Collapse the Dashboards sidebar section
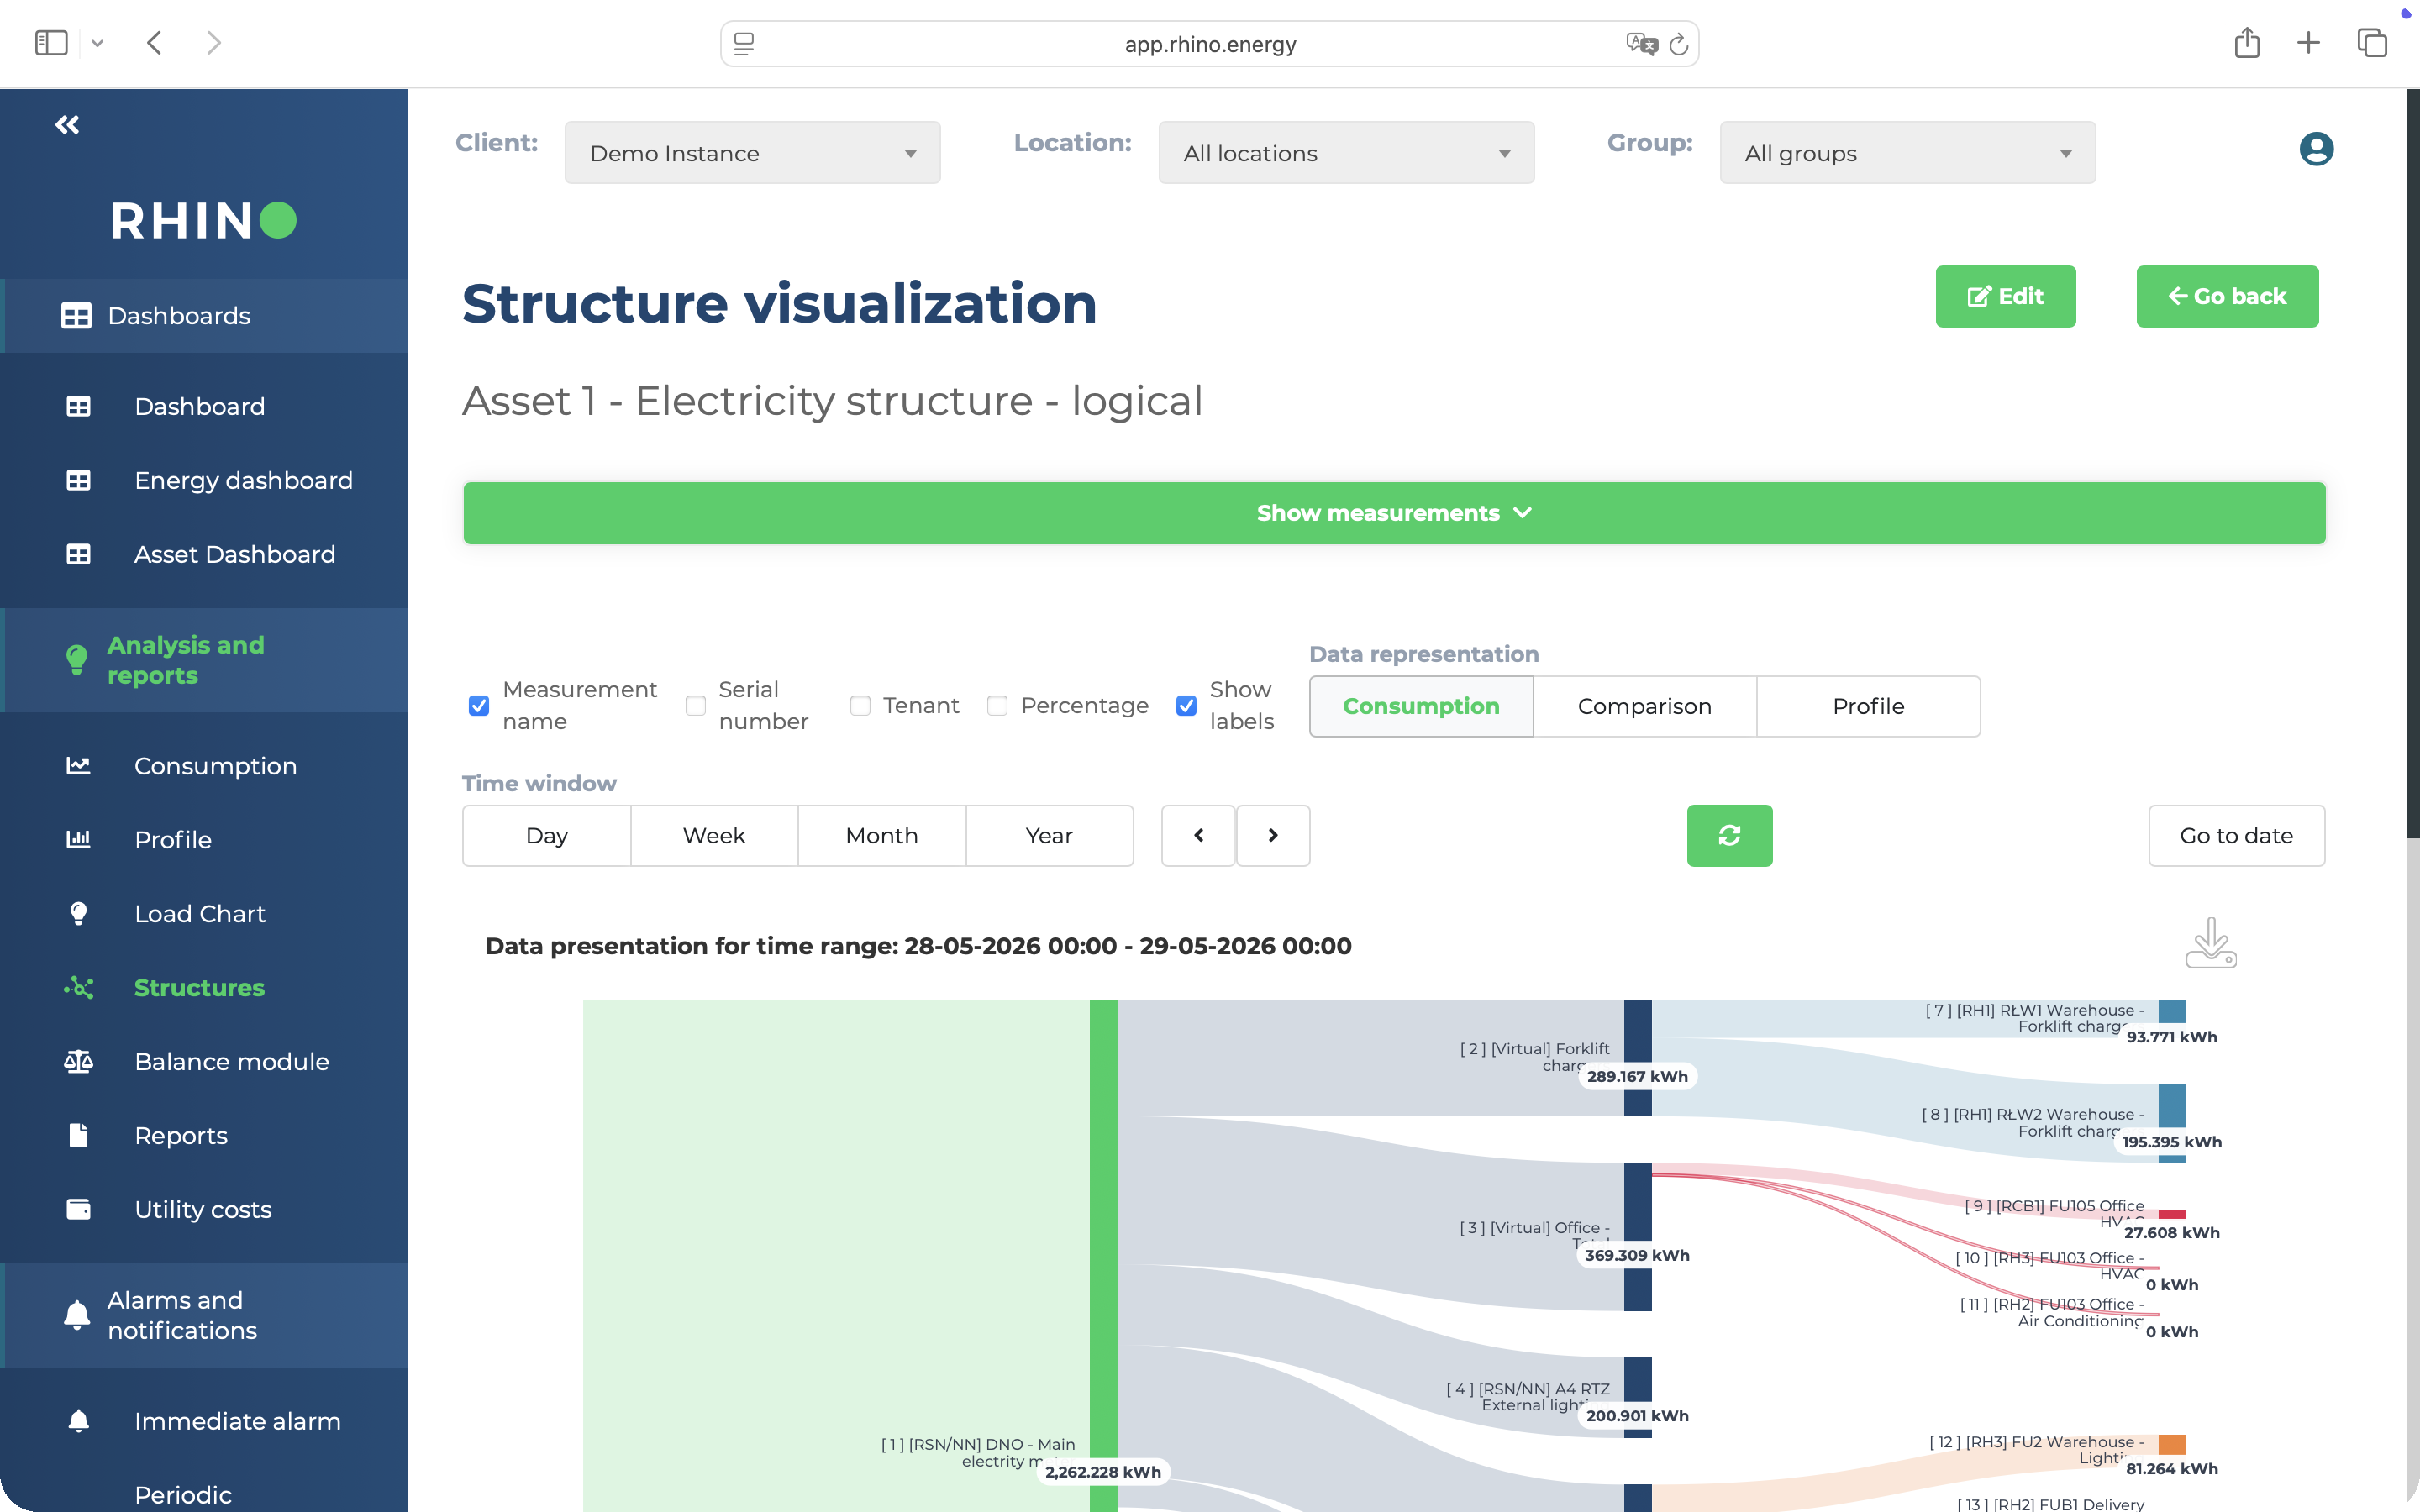Viewport: 2420px width, 1512px height. coord(204,316)
